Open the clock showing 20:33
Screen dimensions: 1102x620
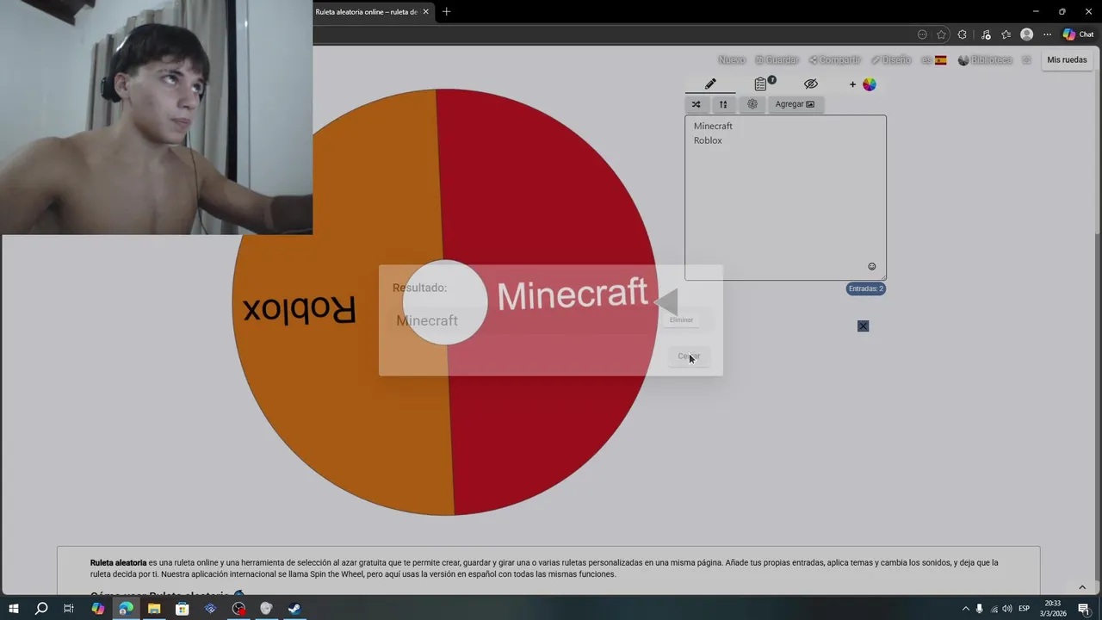click(x=1053, y=609)
